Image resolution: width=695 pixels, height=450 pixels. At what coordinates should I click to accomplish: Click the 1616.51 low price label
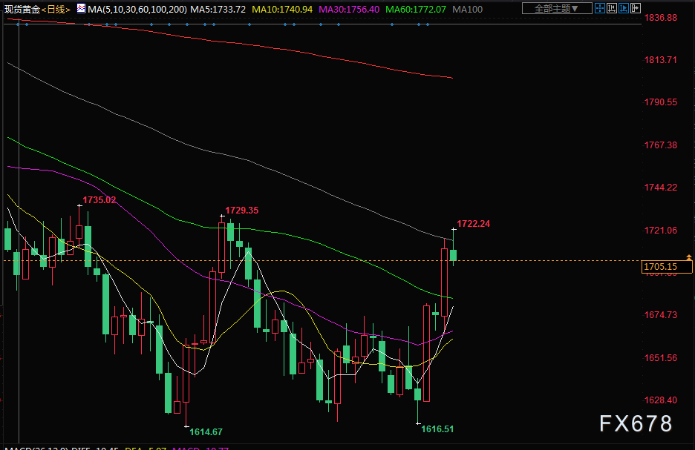pos(437,429)
